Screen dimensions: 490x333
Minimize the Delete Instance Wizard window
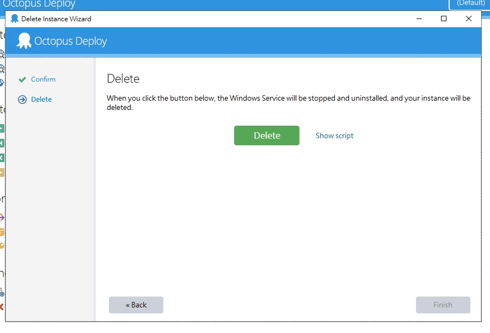coord(419,18)
